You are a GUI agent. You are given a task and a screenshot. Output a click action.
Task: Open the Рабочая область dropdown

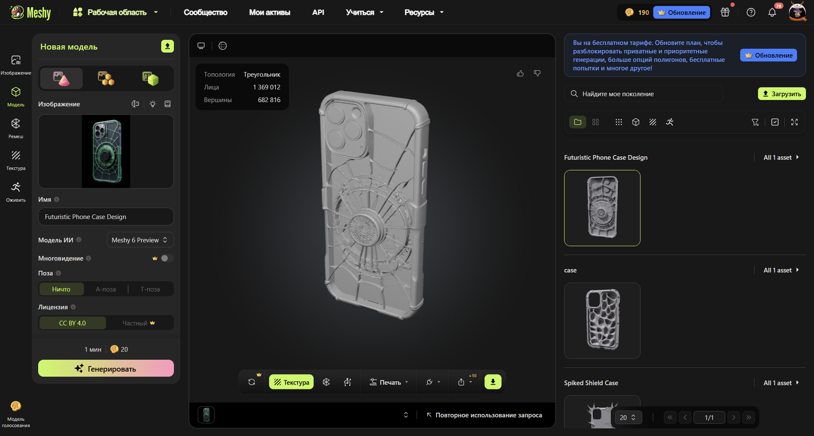pyautogui.click(x=115, y=12)
